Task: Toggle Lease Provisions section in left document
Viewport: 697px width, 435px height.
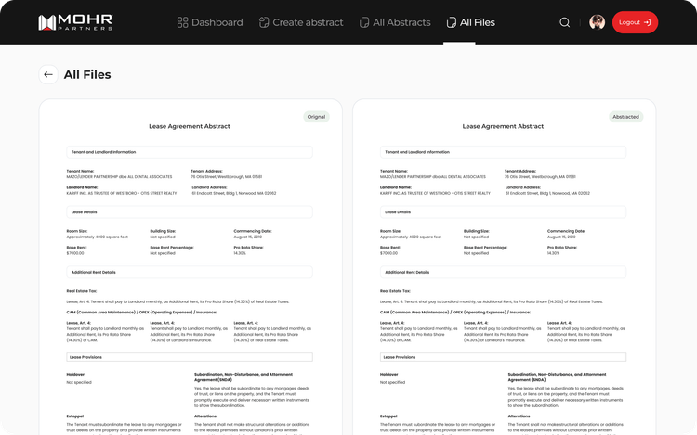Action: click(x=189, y=356)
